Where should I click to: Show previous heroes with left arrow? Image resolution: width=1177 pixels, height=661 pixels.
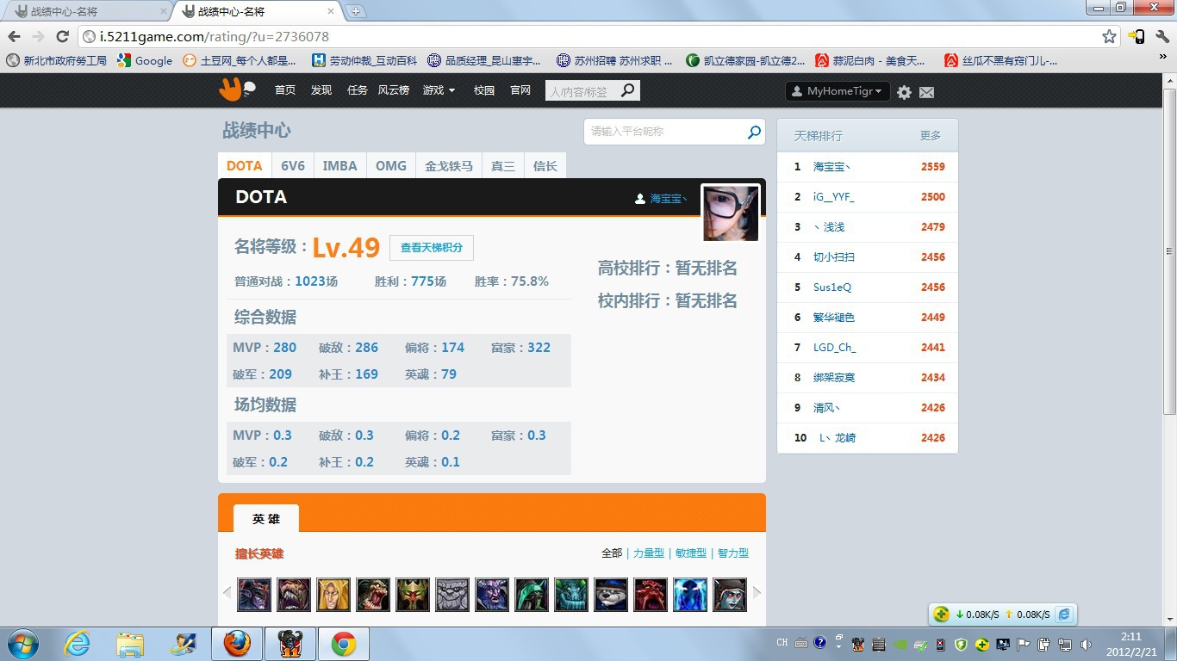pyautogui.click(x=227, y=592)
